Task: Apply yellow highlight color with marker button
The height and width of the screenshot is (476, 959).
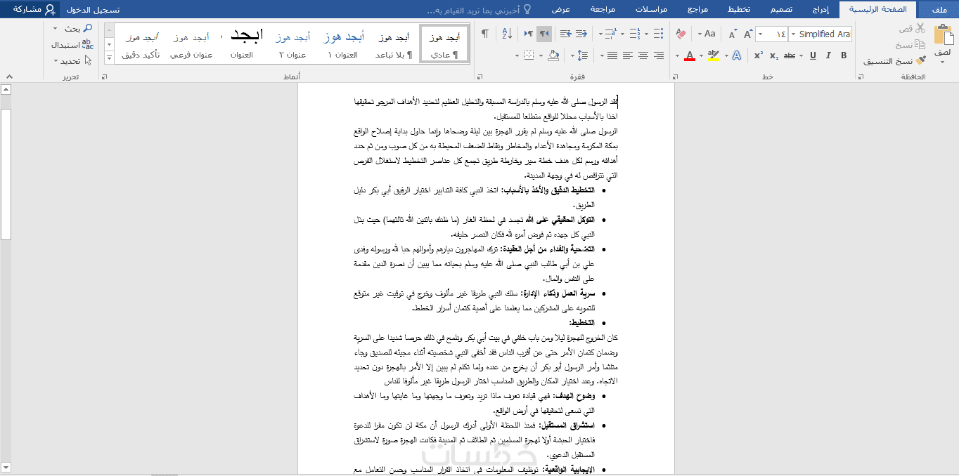Action: pyautogui.click(x=714, y=55)
